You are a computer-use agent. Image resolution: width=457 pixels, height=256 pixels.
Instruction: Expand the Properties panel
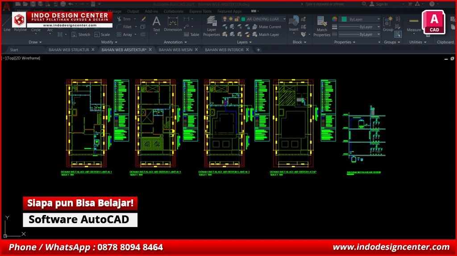click(x=345, y=42)
